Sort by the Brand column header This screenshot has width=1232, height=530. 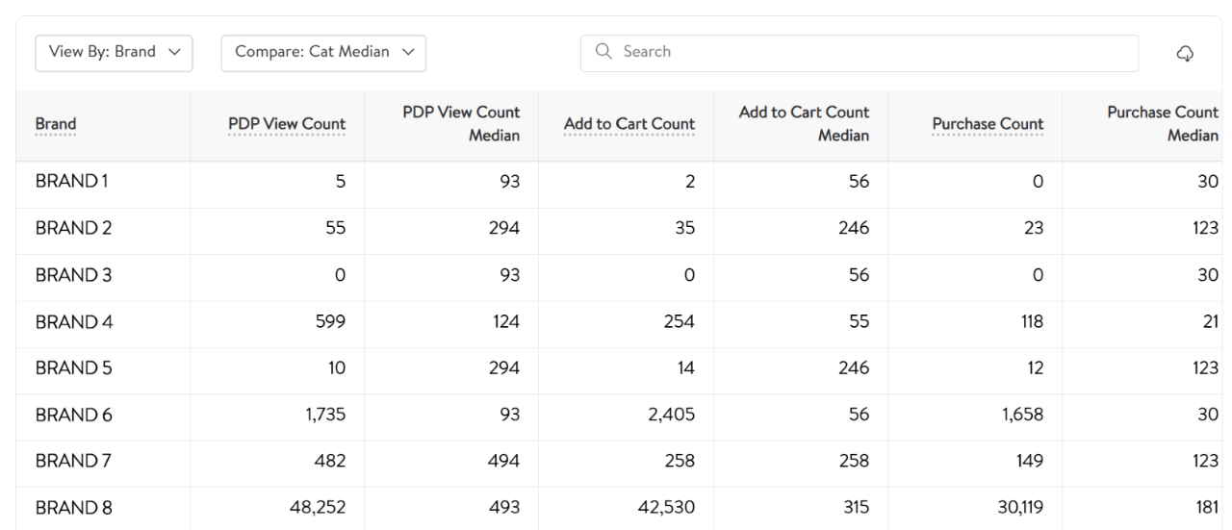56,124
